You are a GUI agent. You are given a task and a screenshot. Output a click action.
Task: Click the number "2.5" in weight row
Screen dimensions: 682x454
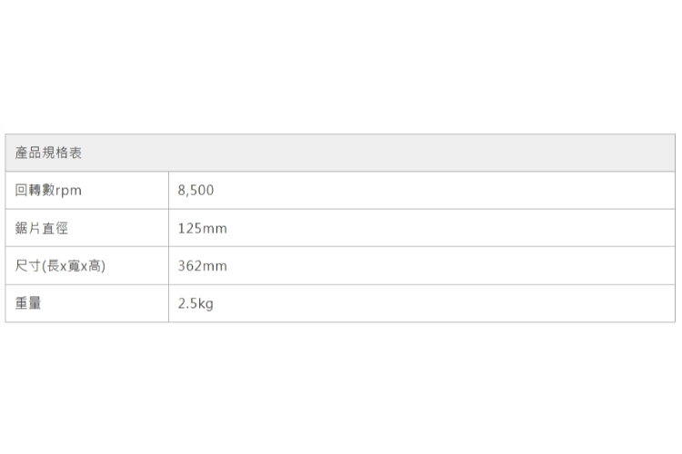[x=187, y=303]
